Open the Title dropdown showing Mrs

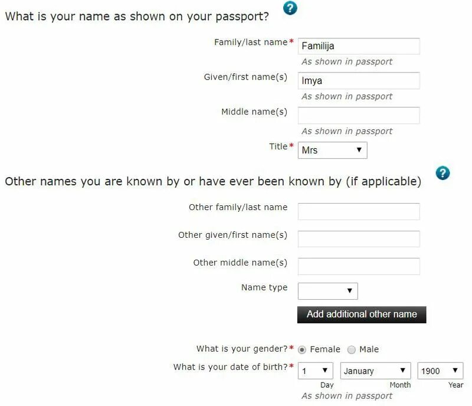click(x=332, y=150)
